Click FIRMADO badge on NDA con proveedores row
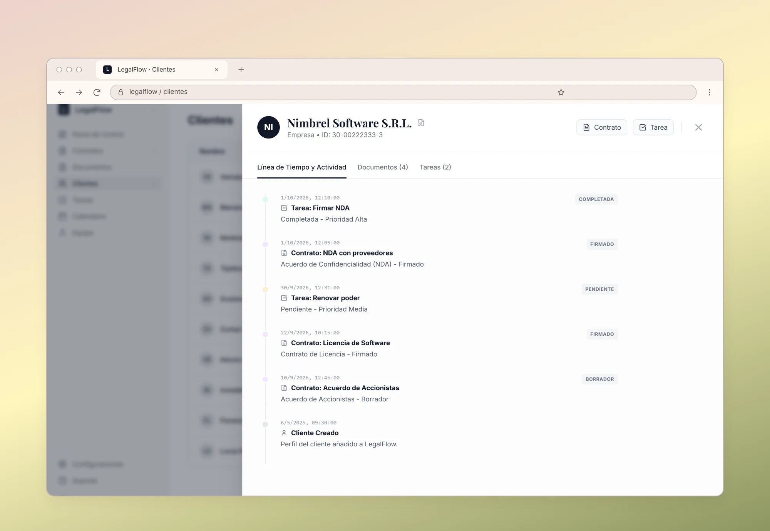The height and width of the screenshot is (531, 770). coord(602,244)
